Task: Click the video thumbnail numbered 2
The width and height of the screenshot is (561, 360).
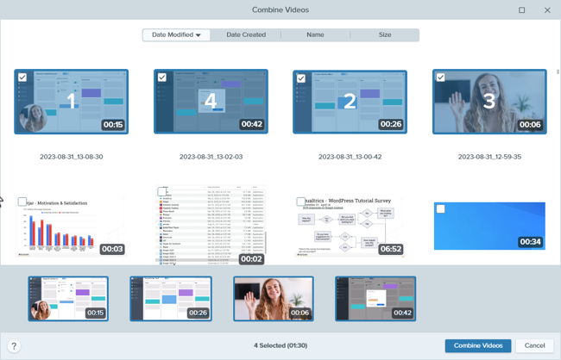Action: tap(350, 102)
